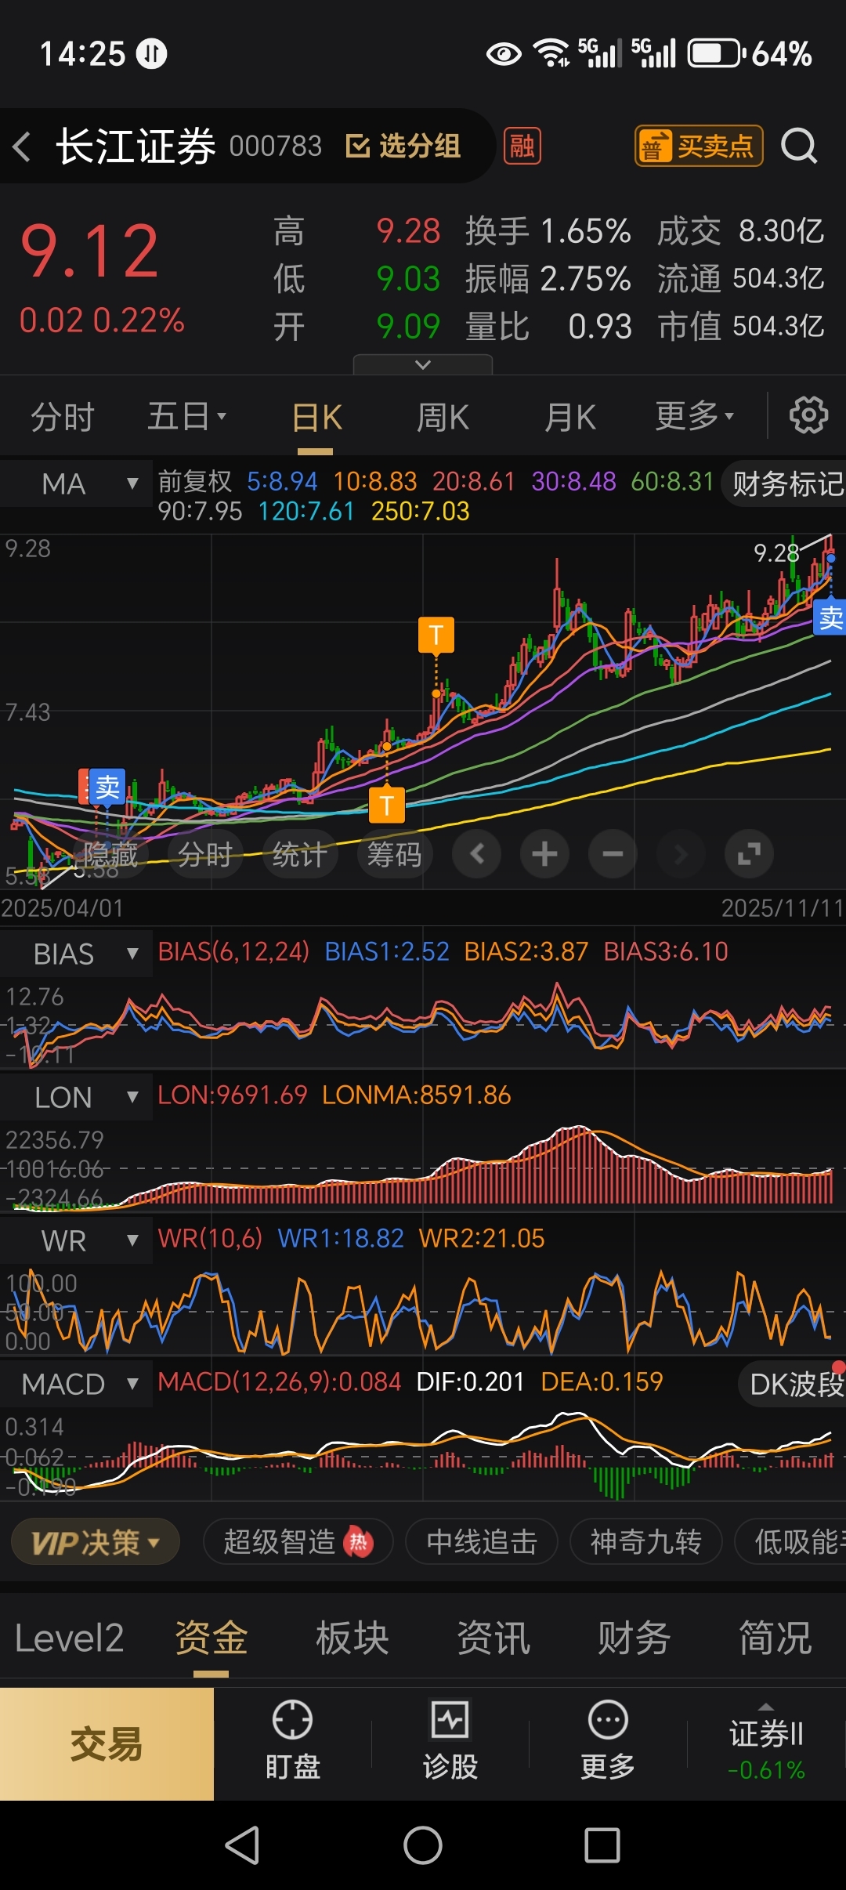Expand the quote details chevron
Viewport: 846px width, 1890px height.
423,364
